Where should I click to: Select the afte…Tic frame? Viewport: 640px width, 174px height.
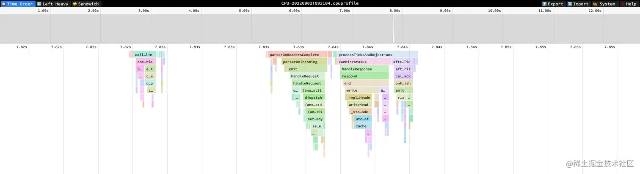[x=402, y=62]
